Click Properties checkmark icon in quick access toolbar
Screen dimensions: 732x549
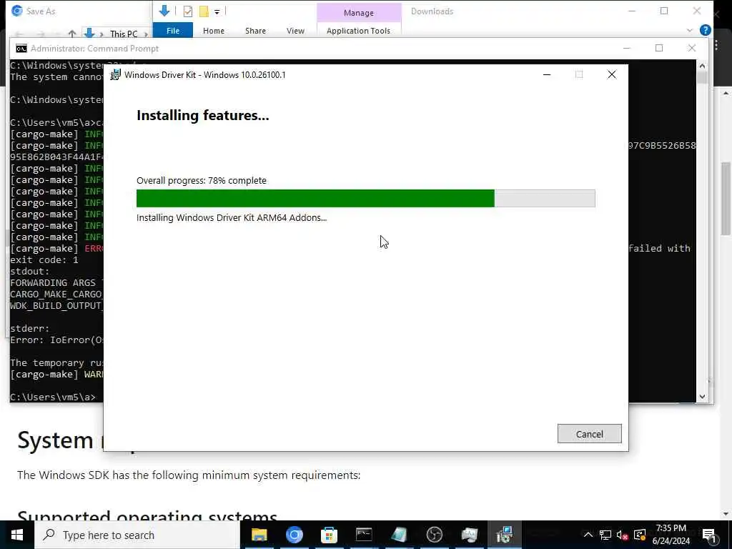(x=188, y=11)
